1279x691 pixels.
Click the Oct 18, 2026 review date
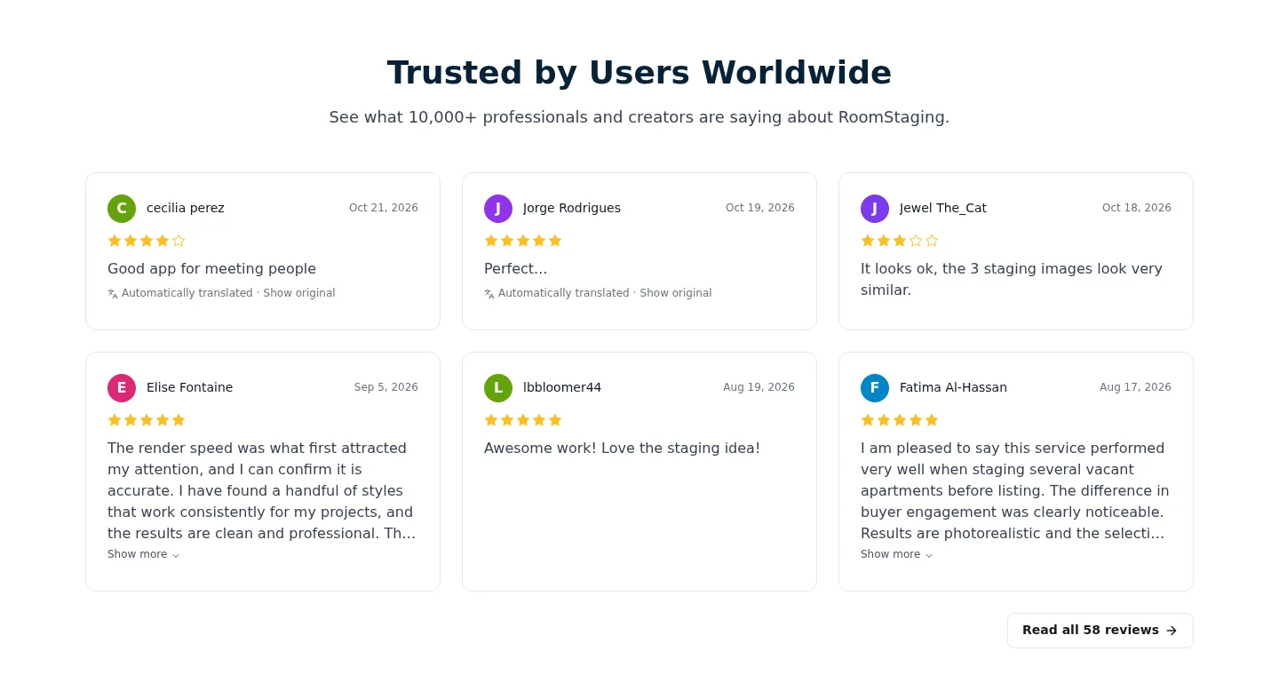coord(1137,208)
